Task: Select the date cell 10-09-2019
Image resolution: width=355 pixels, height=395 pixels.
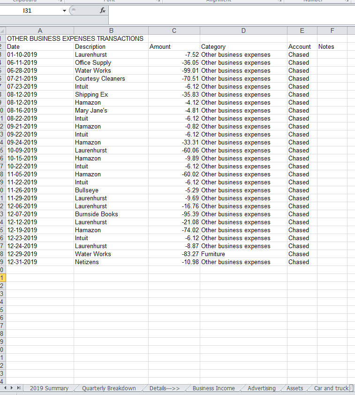Action: point(40,151)
